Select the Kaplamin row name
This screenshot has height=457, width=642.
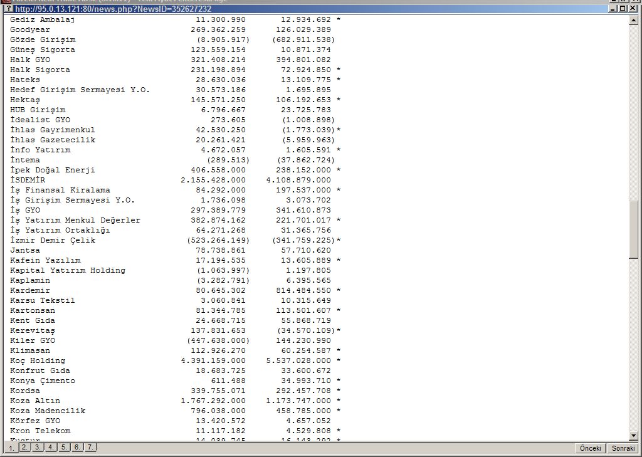pos(30,280)
